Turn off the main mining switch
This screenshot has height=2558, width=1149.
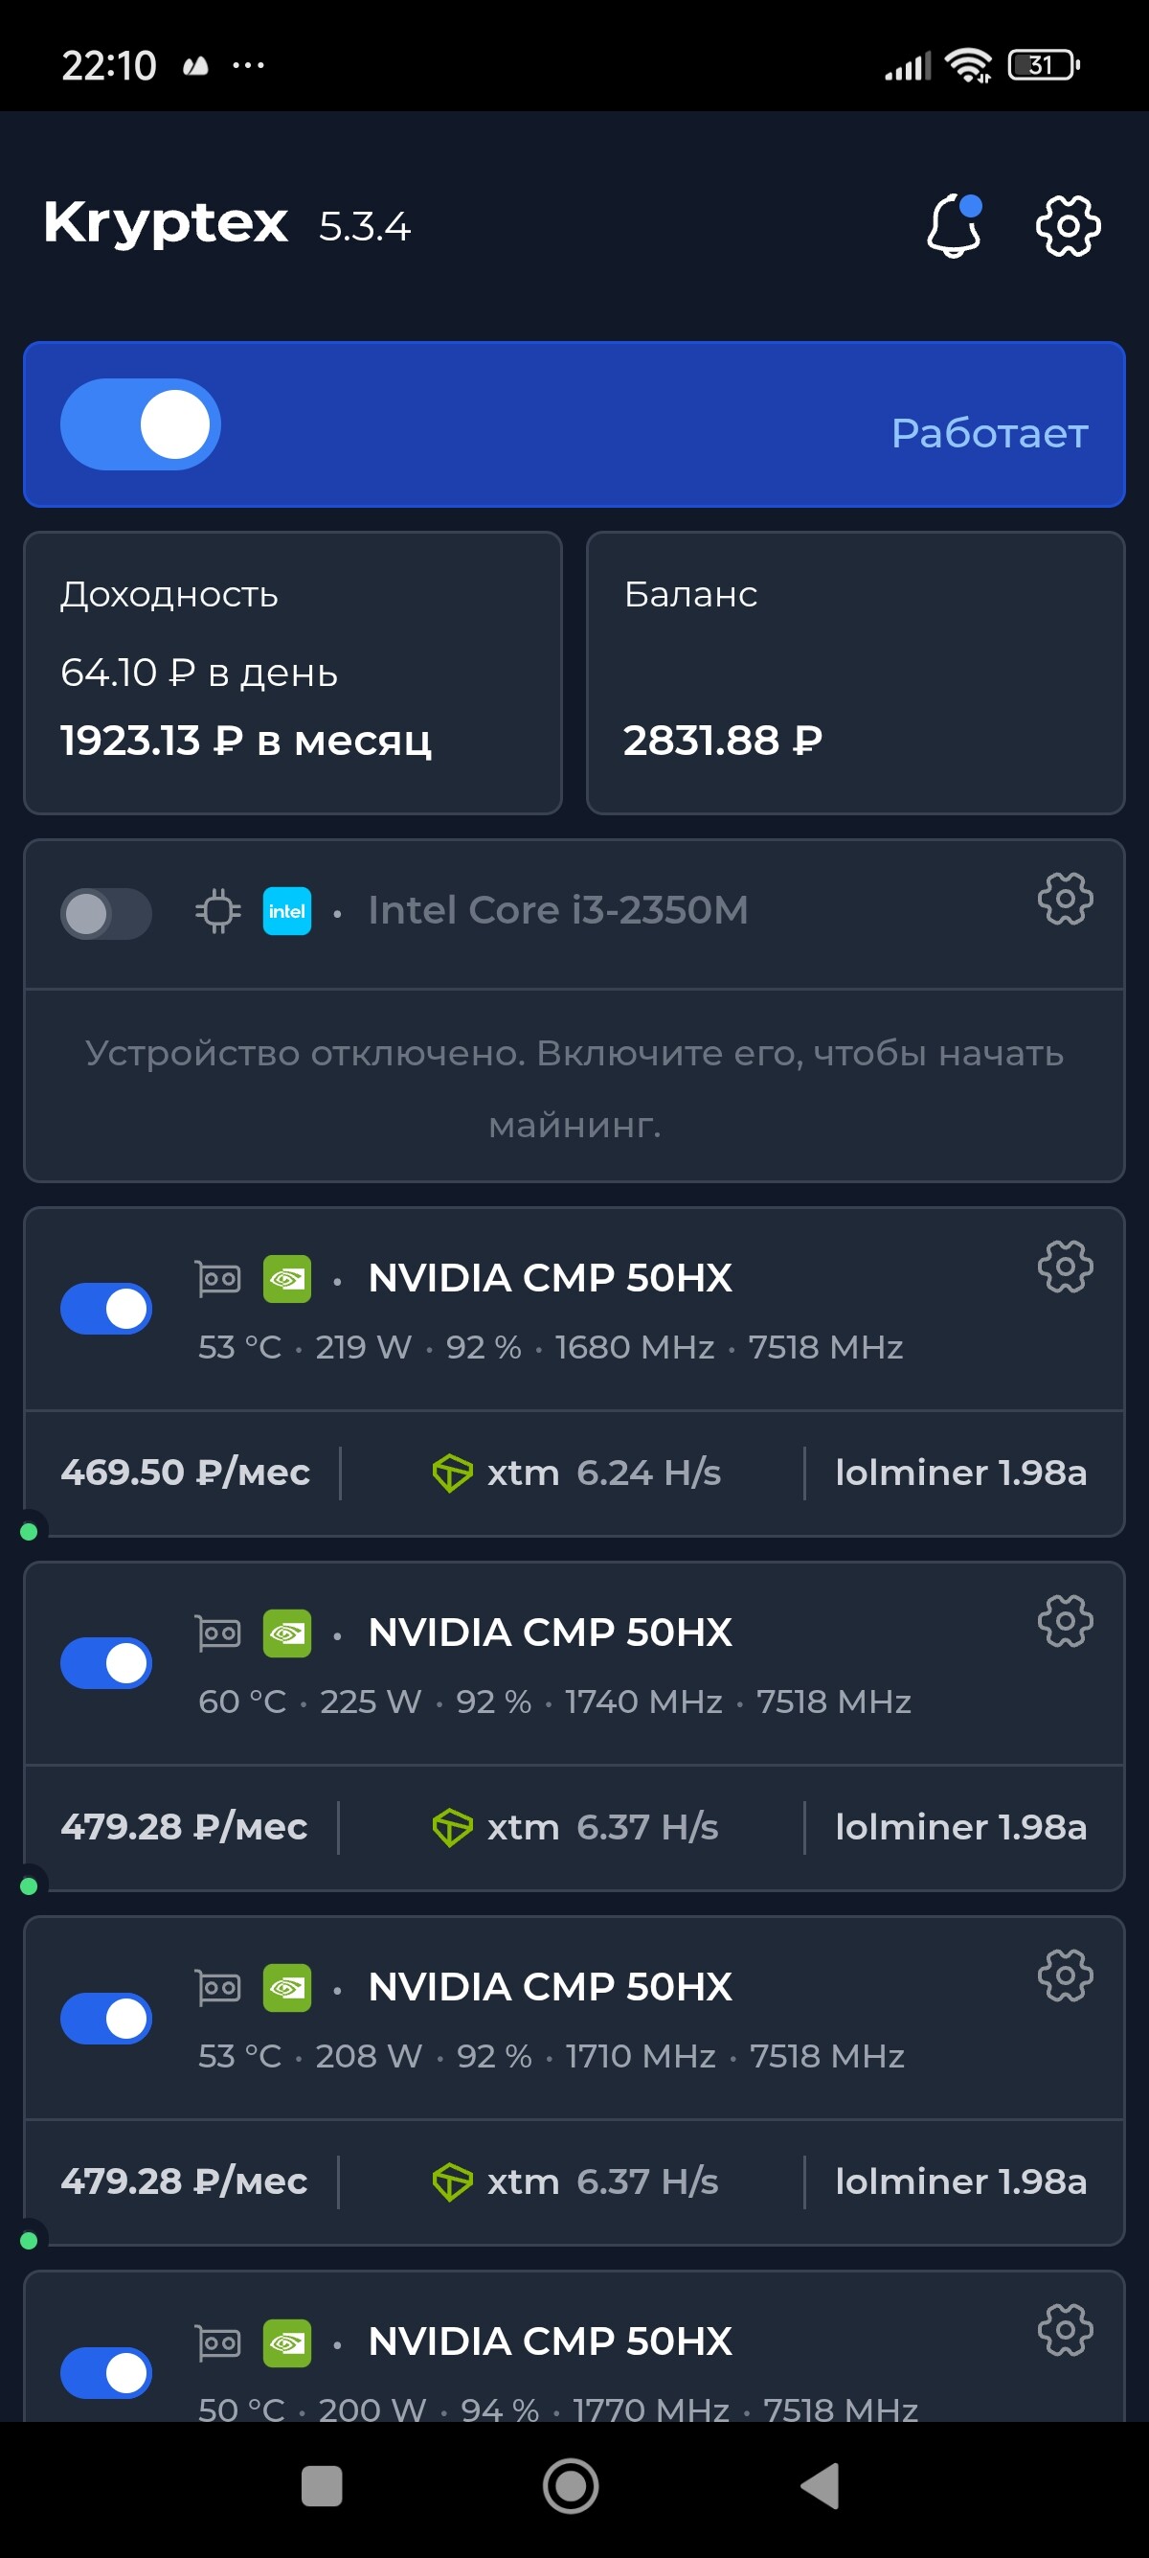coord(141,424)
